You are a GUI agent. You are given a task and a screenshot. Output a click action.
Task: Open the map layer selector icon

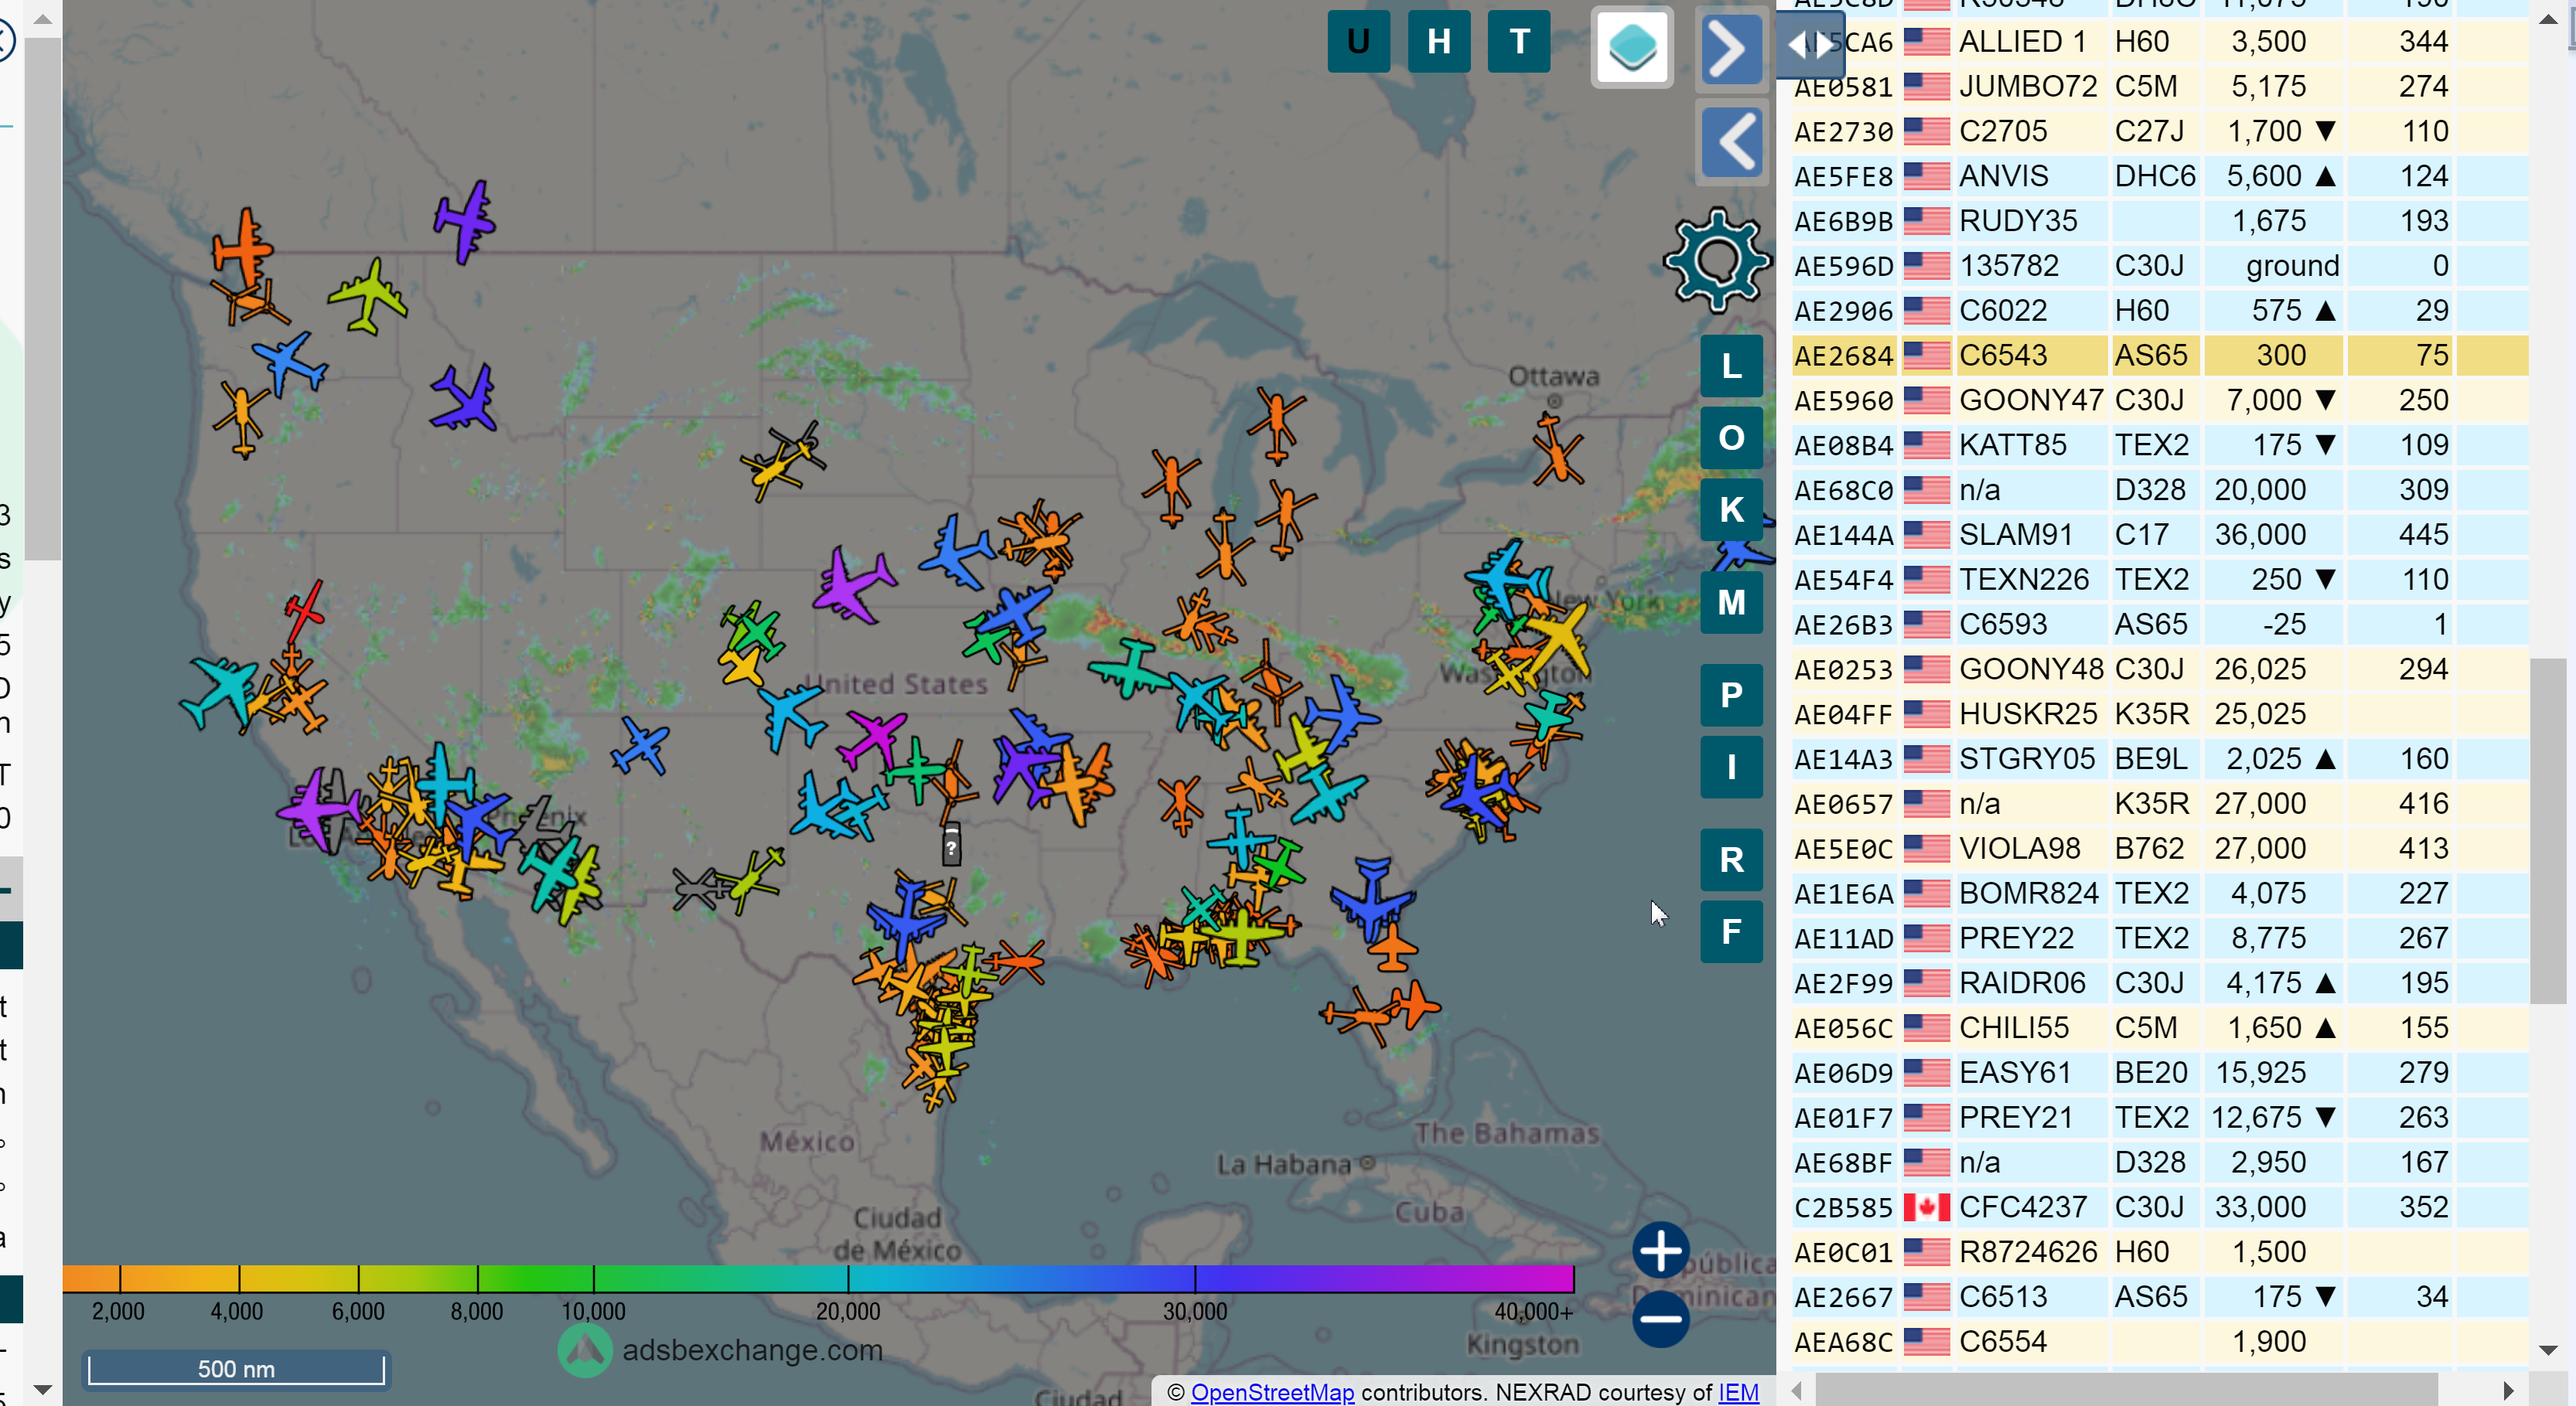(x=1632, y=47)
